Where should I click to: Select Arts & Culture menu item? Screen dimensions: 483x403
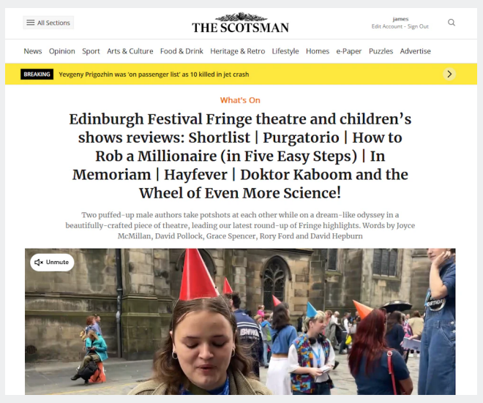click(x=130, y=51)
